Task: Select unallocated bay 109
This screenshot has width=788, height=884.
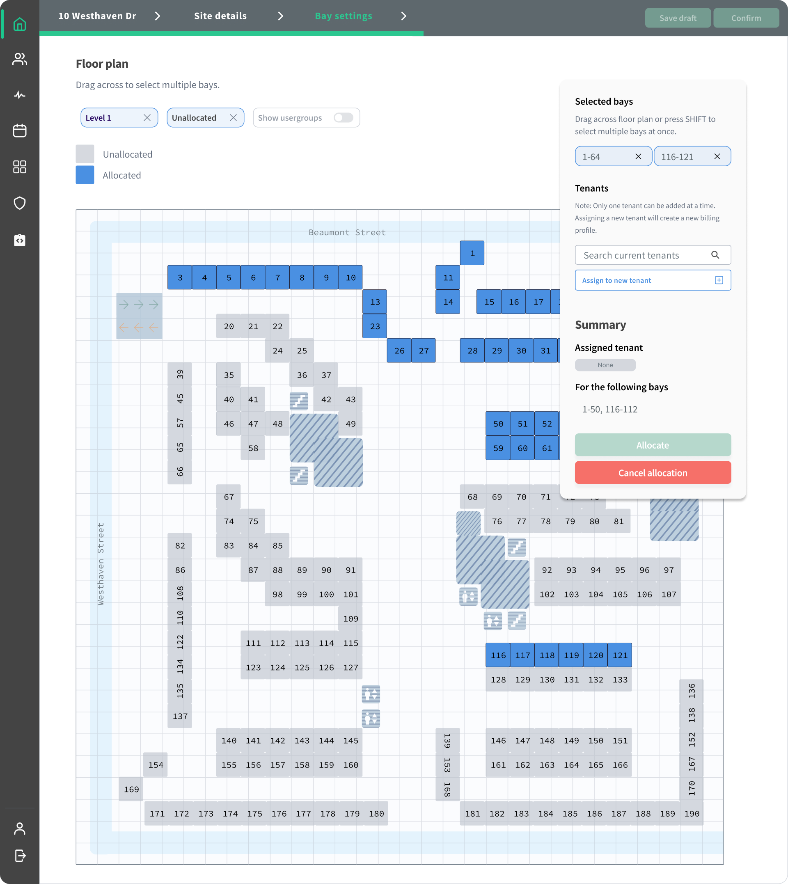Action: pyautogui.click(x=350, y=618)
